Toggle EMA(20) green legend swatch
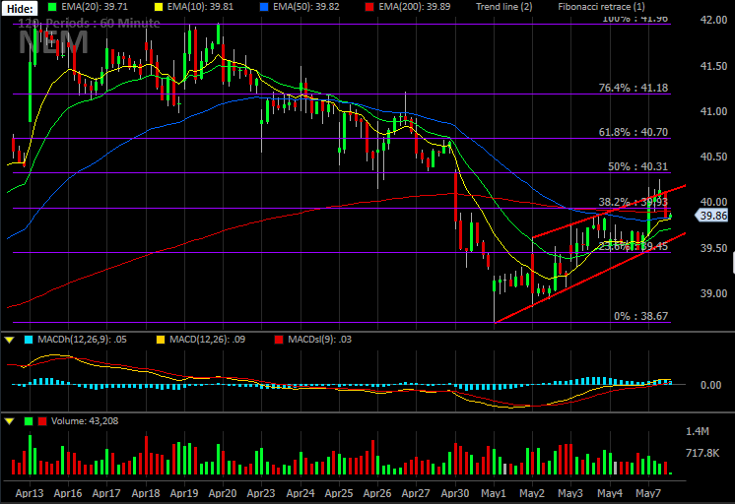 [52, 7]
